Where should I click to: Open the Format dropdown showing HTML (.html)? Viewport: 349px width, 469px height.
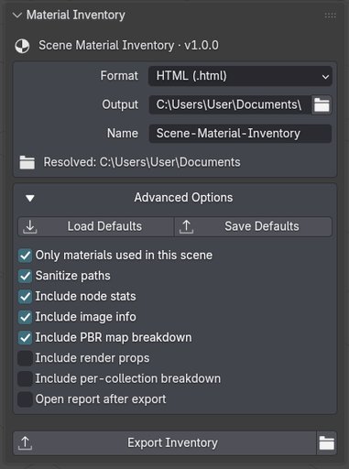240,76
